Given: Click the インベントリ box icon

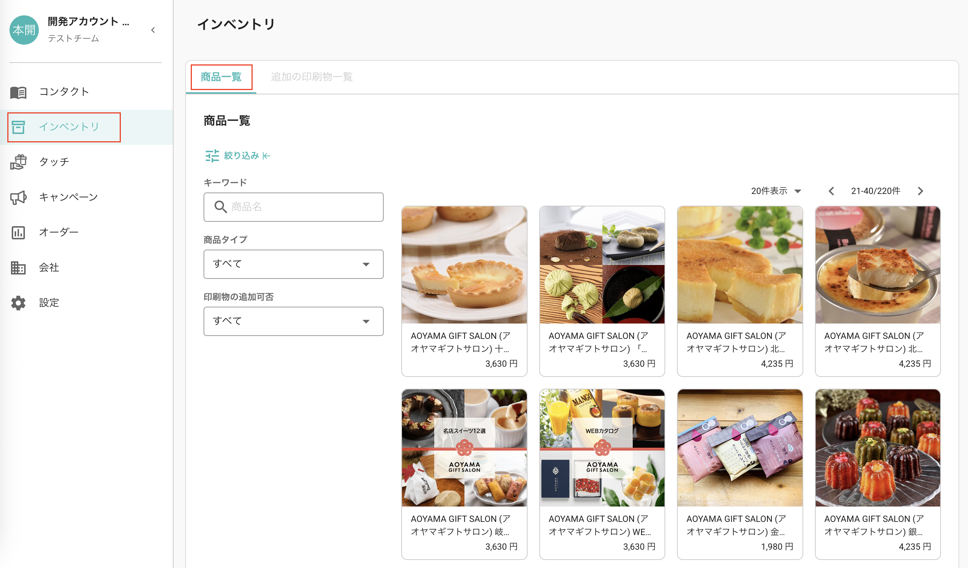Looking at the screenshot, I should coord(18,127).
